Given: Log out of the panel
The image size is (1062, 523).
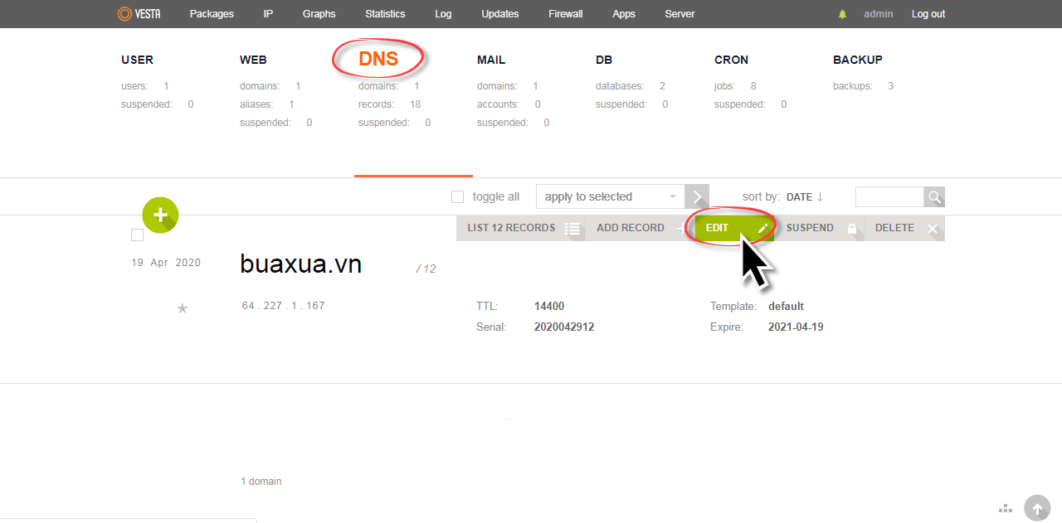Looking at the screenshot, I should pyautogui.click(x=928, y=14).
